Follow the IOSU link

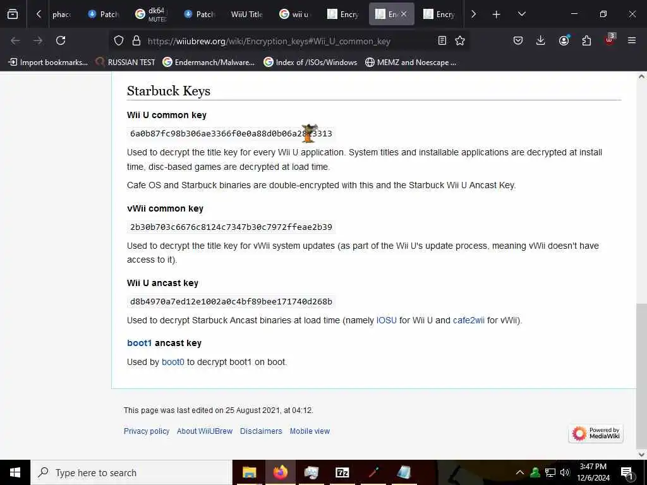coord(386,320)
